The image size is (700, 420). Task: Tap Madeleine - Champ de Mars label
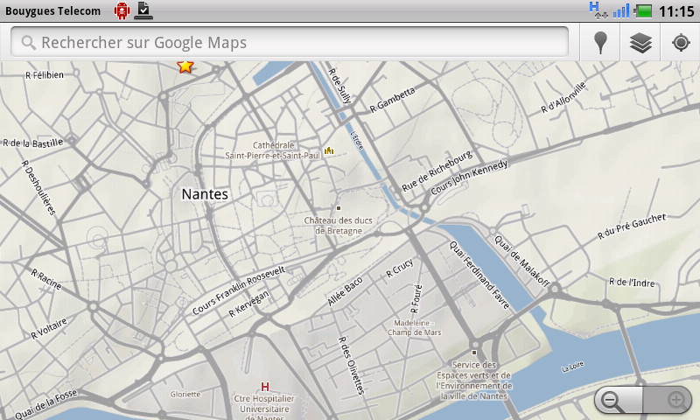[x=414, y=327]
